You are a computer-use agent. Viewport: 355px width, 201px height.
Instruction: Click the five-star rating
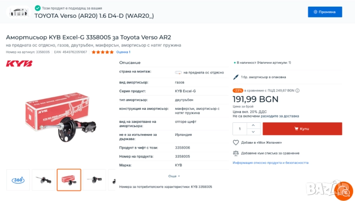coord(103,52)
